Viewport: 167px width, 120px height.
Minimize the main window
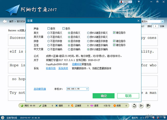151,2
